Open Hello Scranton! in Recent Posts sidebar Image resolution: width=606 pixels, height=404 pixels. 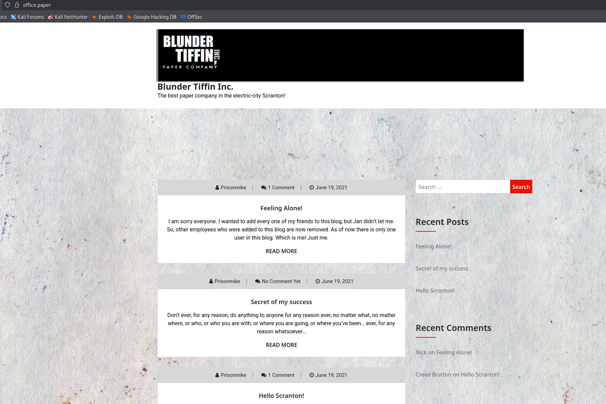coord(435,291)
